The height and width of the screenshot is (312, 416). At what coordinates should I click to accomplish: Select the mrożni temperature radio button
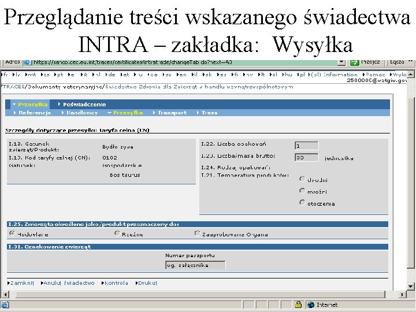tap(302, 191)
